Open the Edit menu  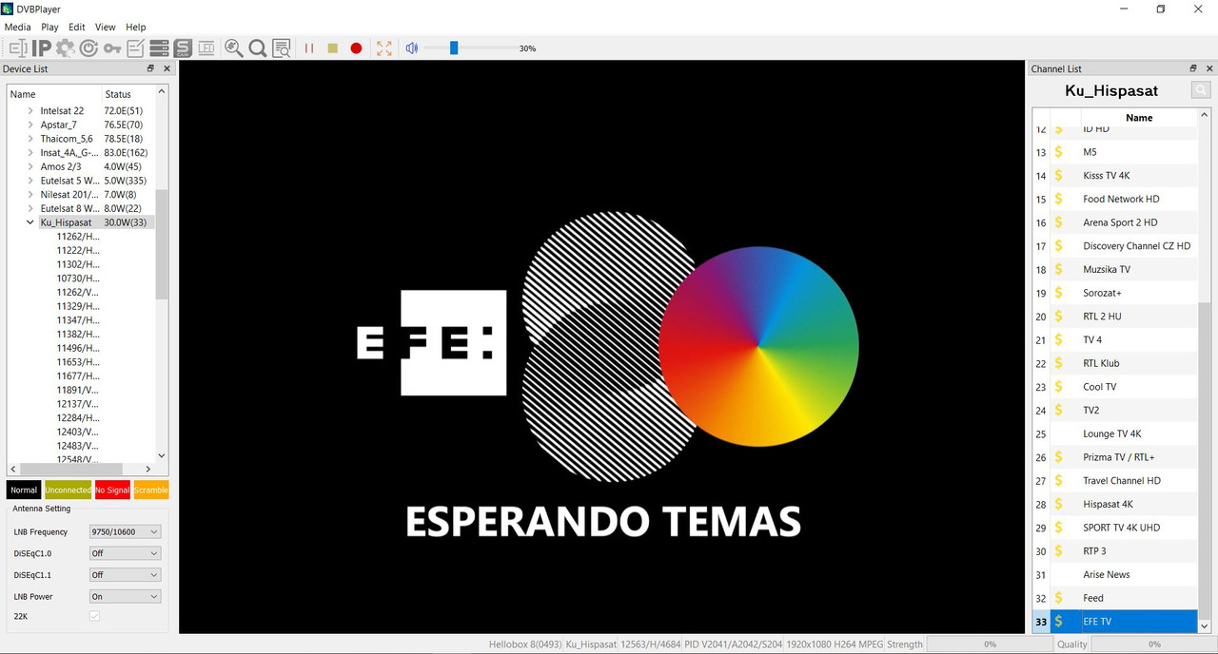[x=77, y=27]
